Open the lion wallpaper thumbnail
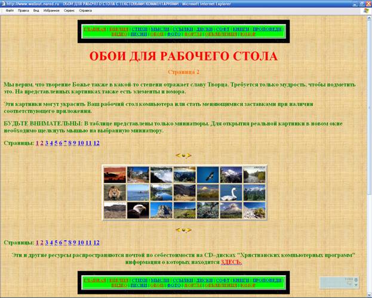This screenshot has height=298, width=372. coord(115,192)
